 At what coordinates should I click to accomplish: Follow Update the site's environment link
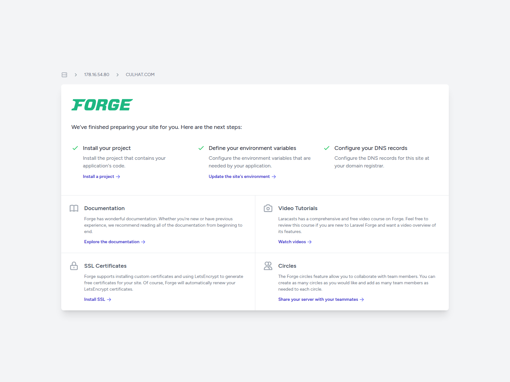tap(242, 176)
